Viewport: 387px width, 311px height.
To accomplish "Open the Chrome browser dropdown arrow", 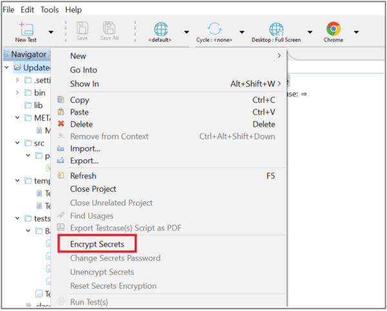I will pyautogui.click(x=357, y=32).
